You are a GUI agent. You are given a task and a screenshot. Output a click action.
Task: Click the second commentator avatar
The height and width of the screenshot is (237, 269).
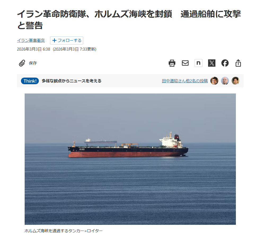[225, 81]
